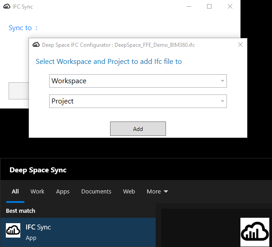This screenshot has width=272, height=247.
Task: Click the Select Workspace and Project heading
Action: point(109,62)
